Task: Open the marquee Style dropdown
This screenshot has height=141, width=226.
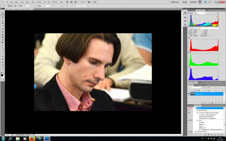Action: [x=46, y=6]
